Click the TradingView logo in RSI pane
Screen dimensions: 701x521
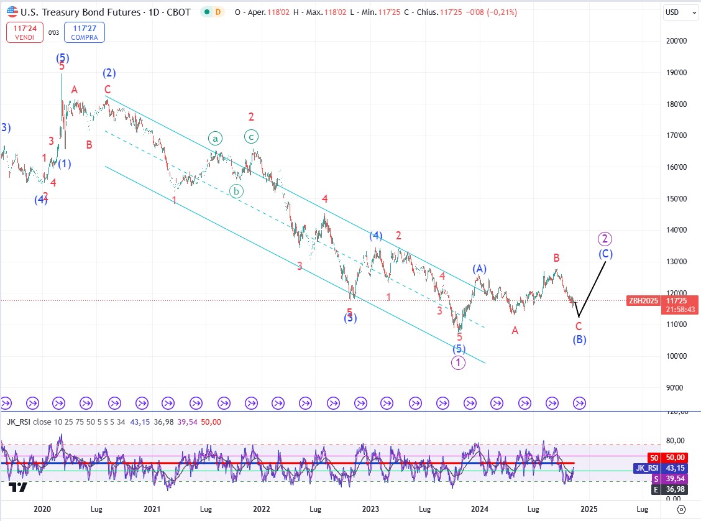tap(18, 487)
